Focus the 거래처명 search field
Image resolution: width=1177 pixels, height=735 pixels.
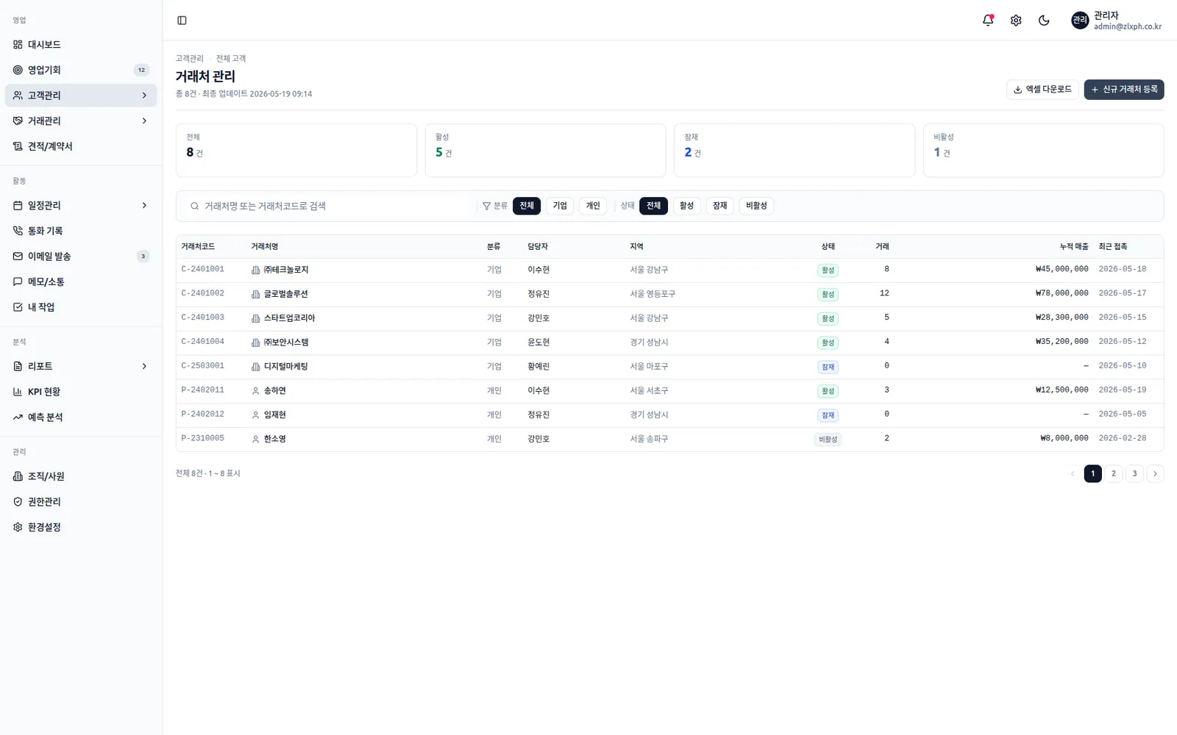coord(327,207)
